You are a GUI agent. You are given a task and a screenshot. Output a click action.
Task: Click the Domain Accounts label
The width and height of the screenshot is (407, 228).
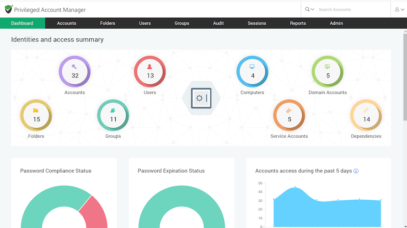click(327, 93)
